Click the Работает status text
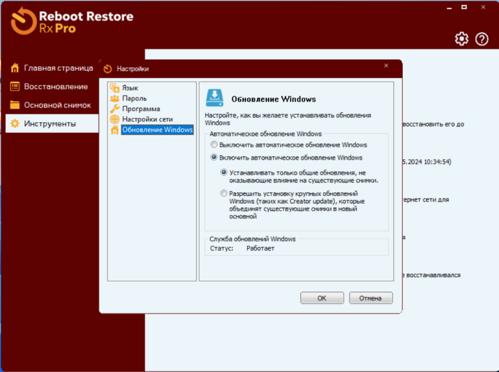 point(260,249)
